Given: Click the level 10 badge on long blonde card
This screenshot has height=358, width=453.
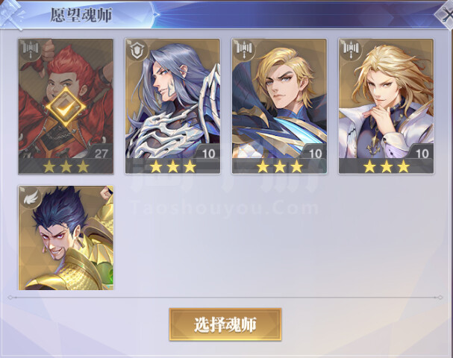Looking at the screenshot, I should pyautogui.click(x=422, y=154).
